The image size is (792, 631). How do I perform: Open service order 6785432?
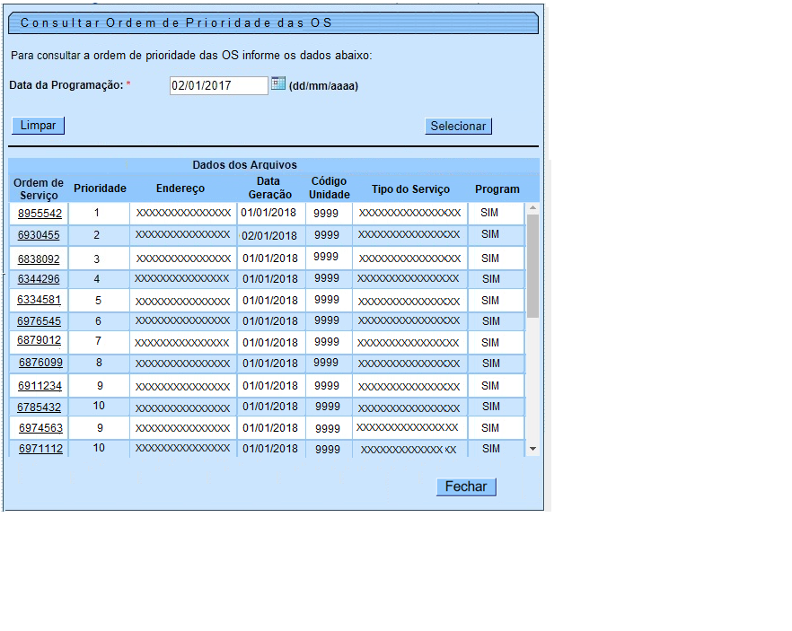40,407
